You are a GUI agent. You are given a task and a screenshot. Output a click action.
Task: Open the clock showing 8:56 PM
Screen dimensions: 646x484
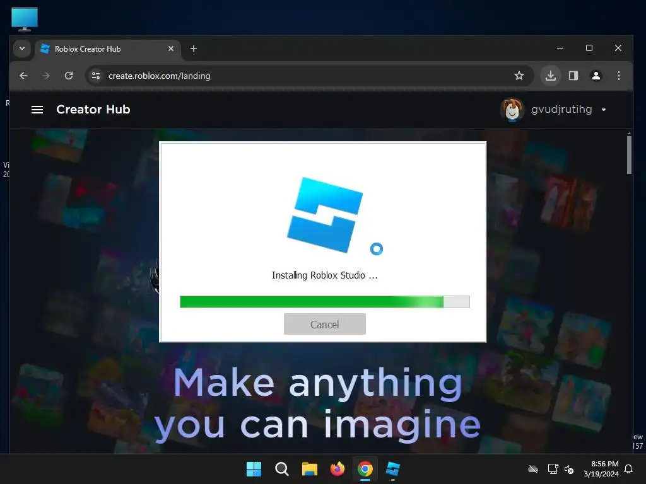tap(601, 469)
